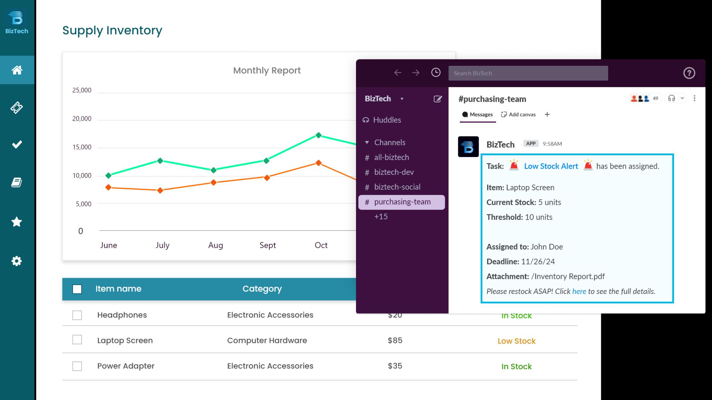Check the Headphones row checkbox
Image resolution: width=712 pixels, height=400 pixels.
point(77,315)
